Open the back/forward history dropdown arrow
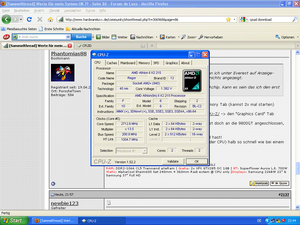This screenshot has height=225, width=300. tap(21, 19)
